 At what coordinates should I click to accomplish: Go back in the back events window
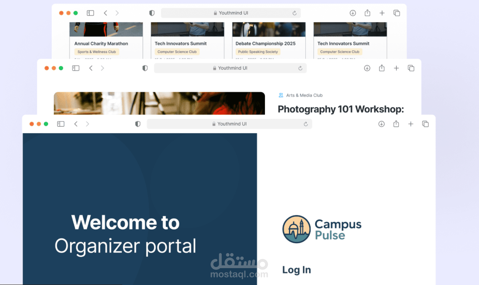click(105, 13)
